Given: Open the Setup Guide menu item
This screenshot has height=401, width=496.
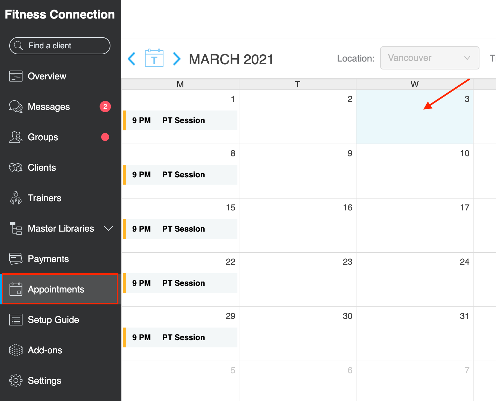Looking at the screenshot, I should [61, 320].
